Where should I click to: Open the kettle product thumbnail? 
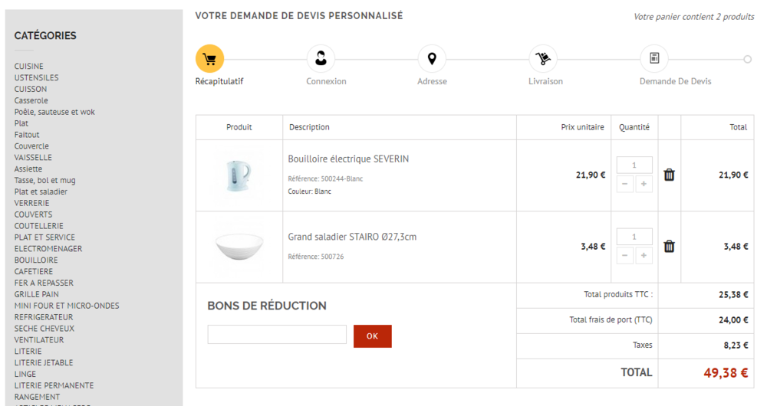tap(239, 175)
